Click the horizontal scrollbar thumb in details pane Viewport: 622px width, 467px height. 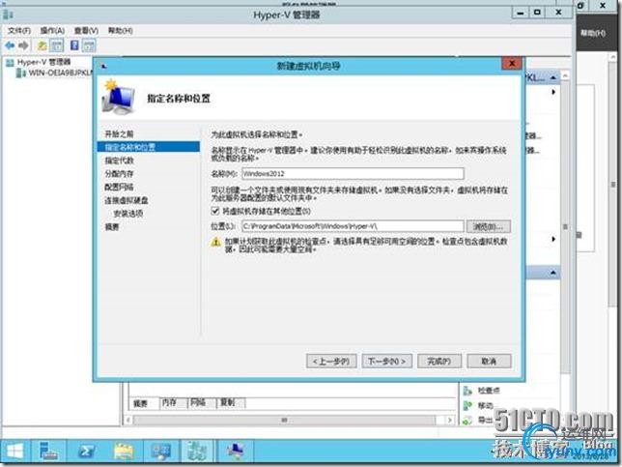pyautogui.click(x=284, y=420)
